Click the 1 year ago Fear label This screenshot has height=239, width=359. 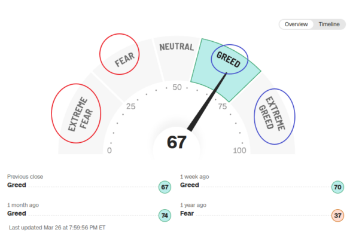(x=187, y=213)
